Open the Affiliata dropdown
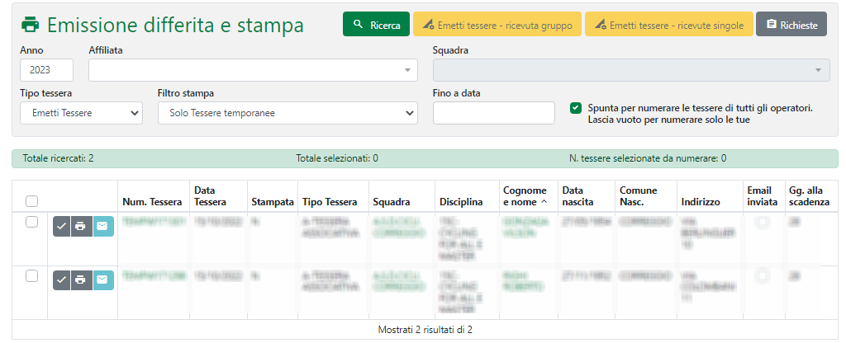846x343 pixels. point(254,70)
